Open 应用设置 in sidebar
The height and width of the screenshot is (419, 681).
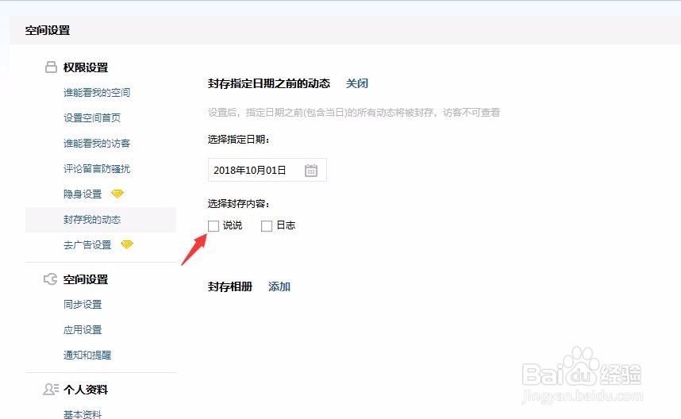83,329
